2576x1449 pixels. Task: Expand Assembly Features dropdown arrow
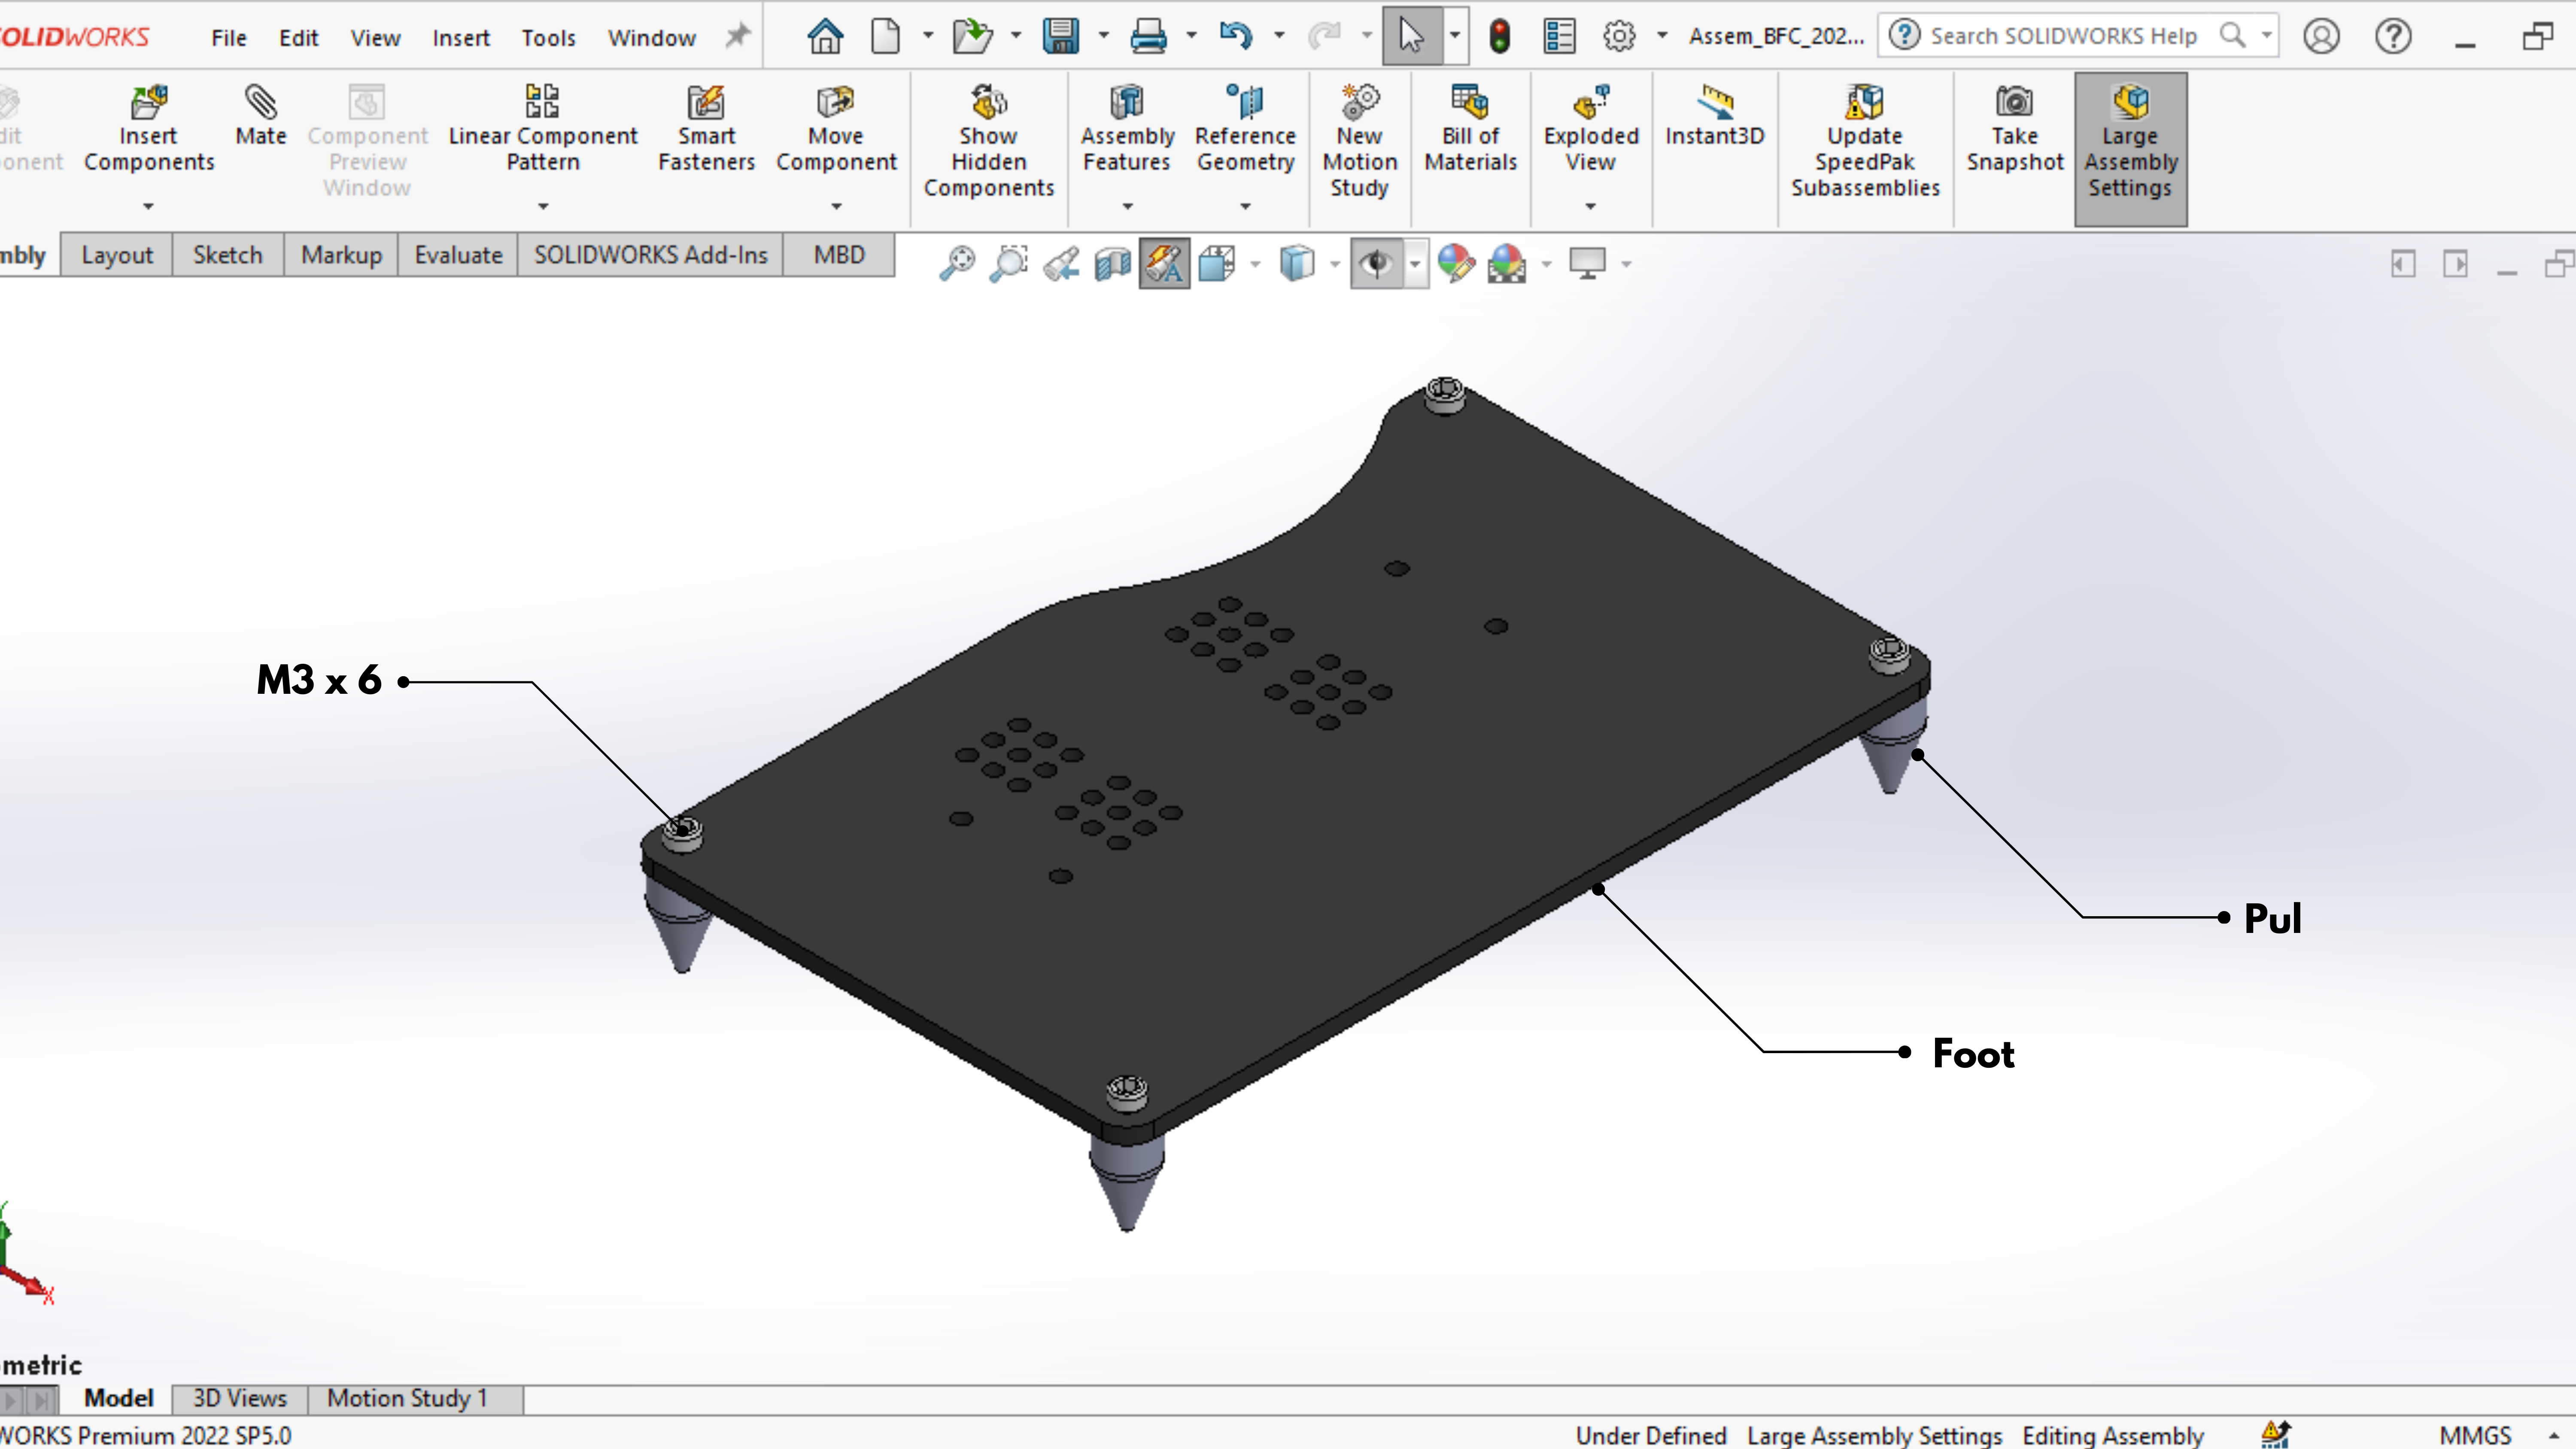pyautogui.click(x=1127, y=206)
